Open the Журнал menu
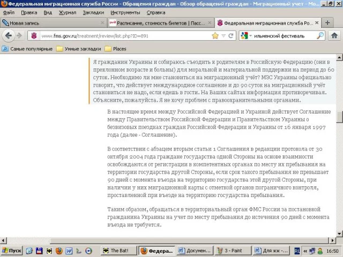This screenshot has height=257, width=343. point(68,13)
